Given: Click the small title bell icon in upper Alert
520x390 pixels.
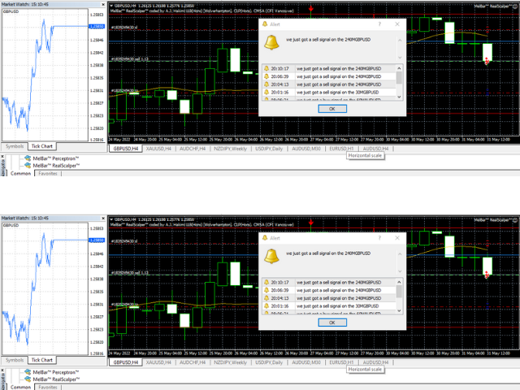Looking at the screenshot, I should (x=265, y=24).
